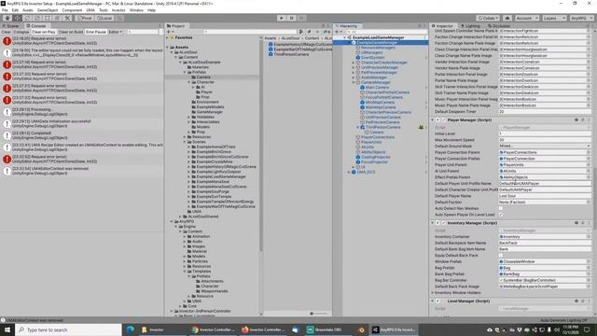Open Chrome Invector Controller taskbar item
597x336 pixels.
tap(214, 329)
